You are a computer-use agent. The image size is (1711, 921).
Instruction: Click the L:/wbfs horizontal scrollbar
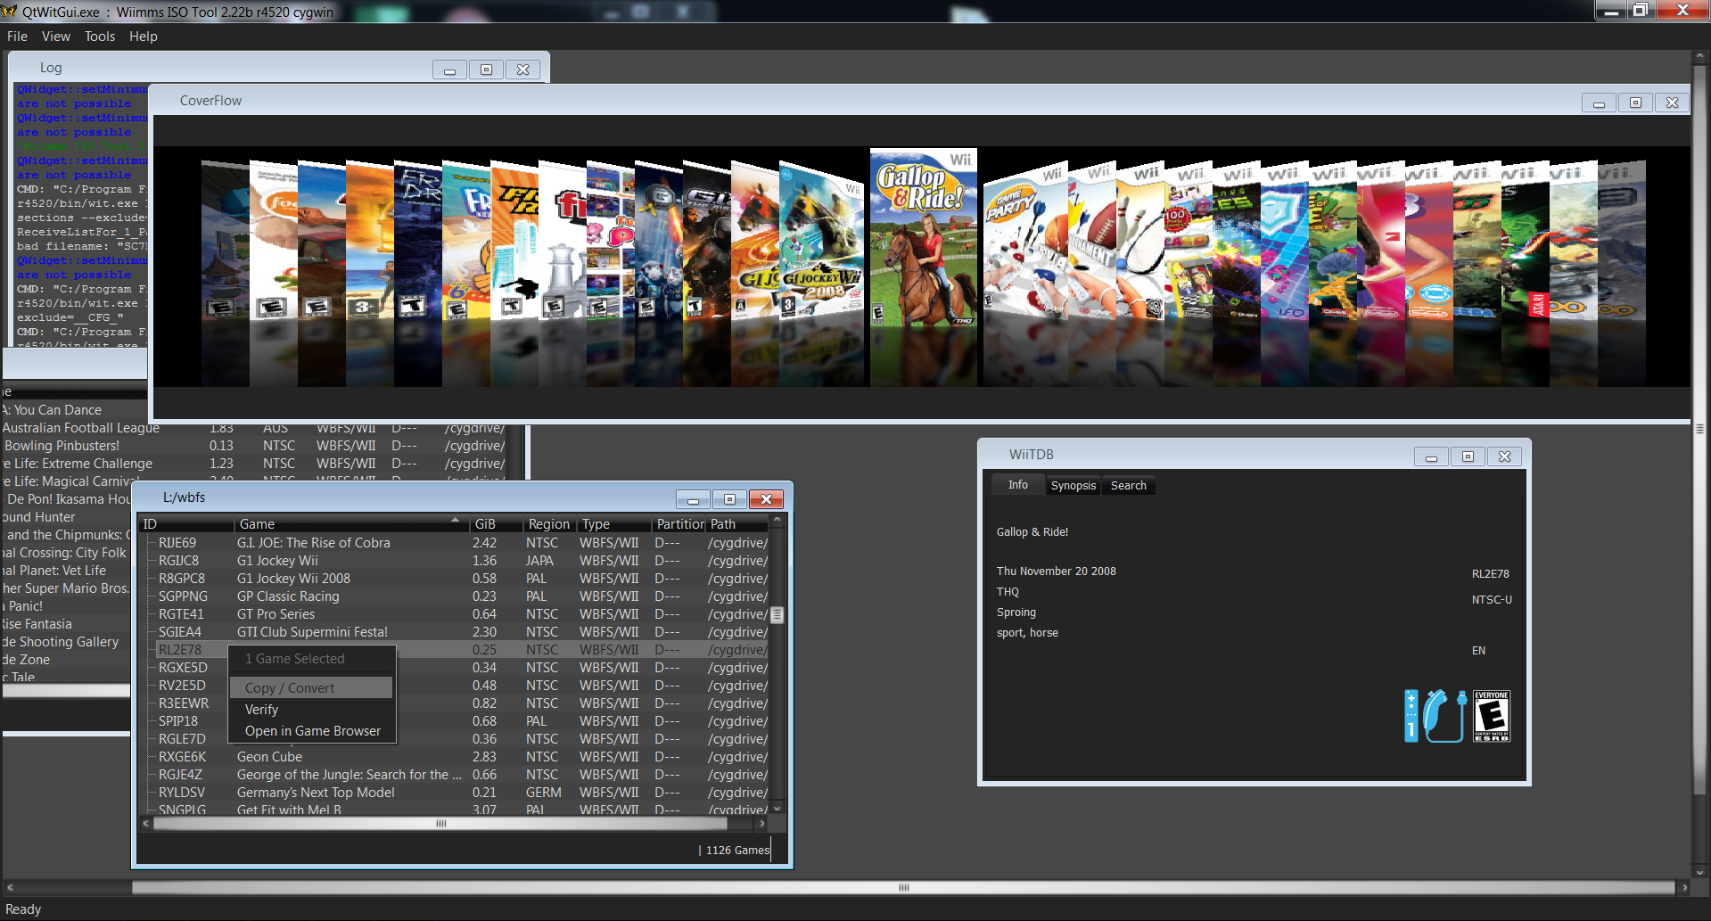[x=440, y=824]
